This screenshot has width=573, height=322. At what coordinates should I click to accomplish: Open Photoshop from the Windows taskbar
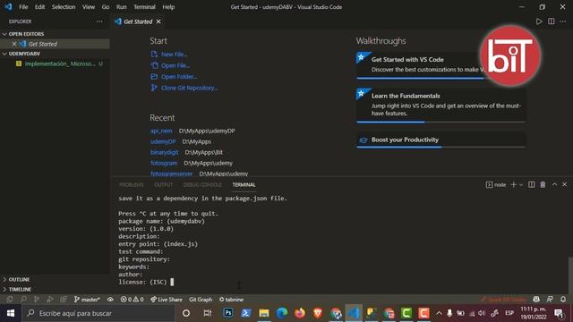228,313
